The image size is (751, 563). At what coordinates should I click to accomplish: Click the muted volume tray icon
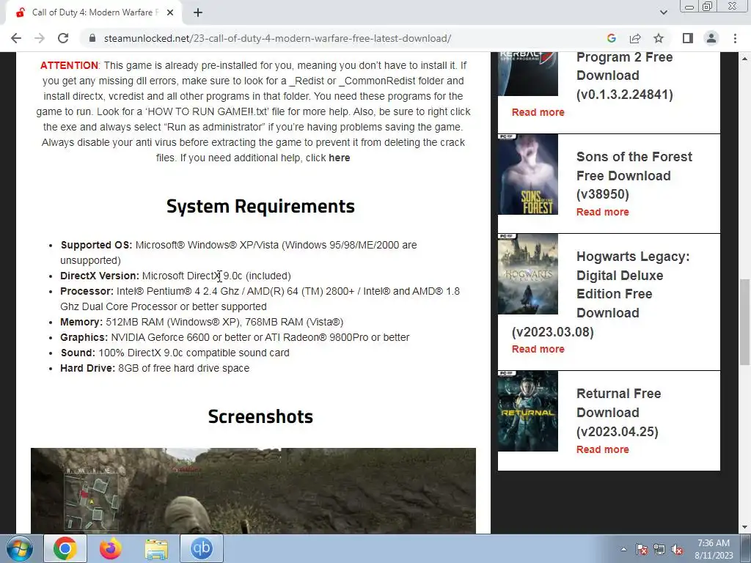677,550
